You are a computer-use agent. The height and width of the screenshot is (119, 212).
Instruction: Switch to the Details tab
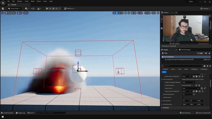click(166, 50)
